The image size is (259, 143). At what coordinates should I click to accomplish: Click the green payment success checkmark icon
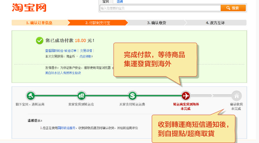[40, 41]
